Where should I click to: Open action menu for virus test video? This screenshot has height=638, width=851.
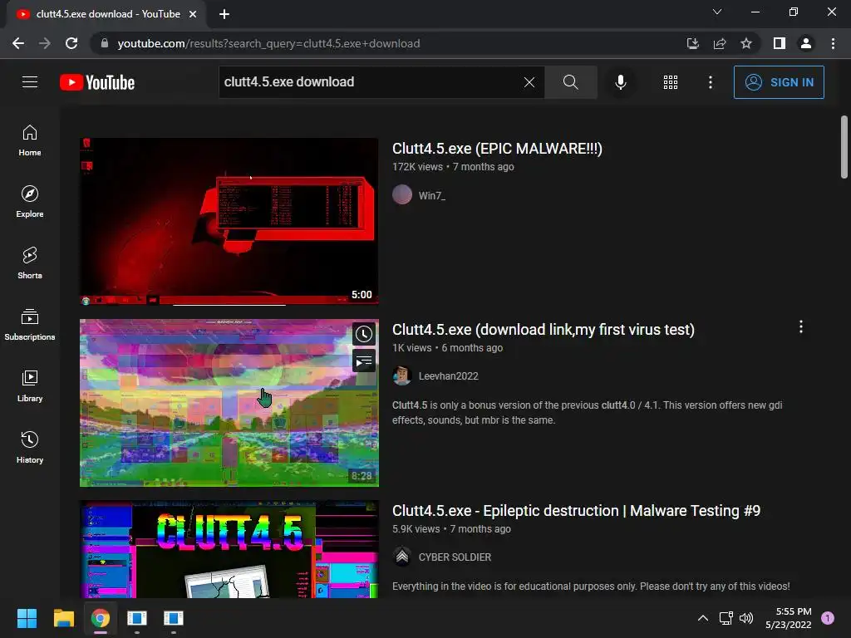800,326
